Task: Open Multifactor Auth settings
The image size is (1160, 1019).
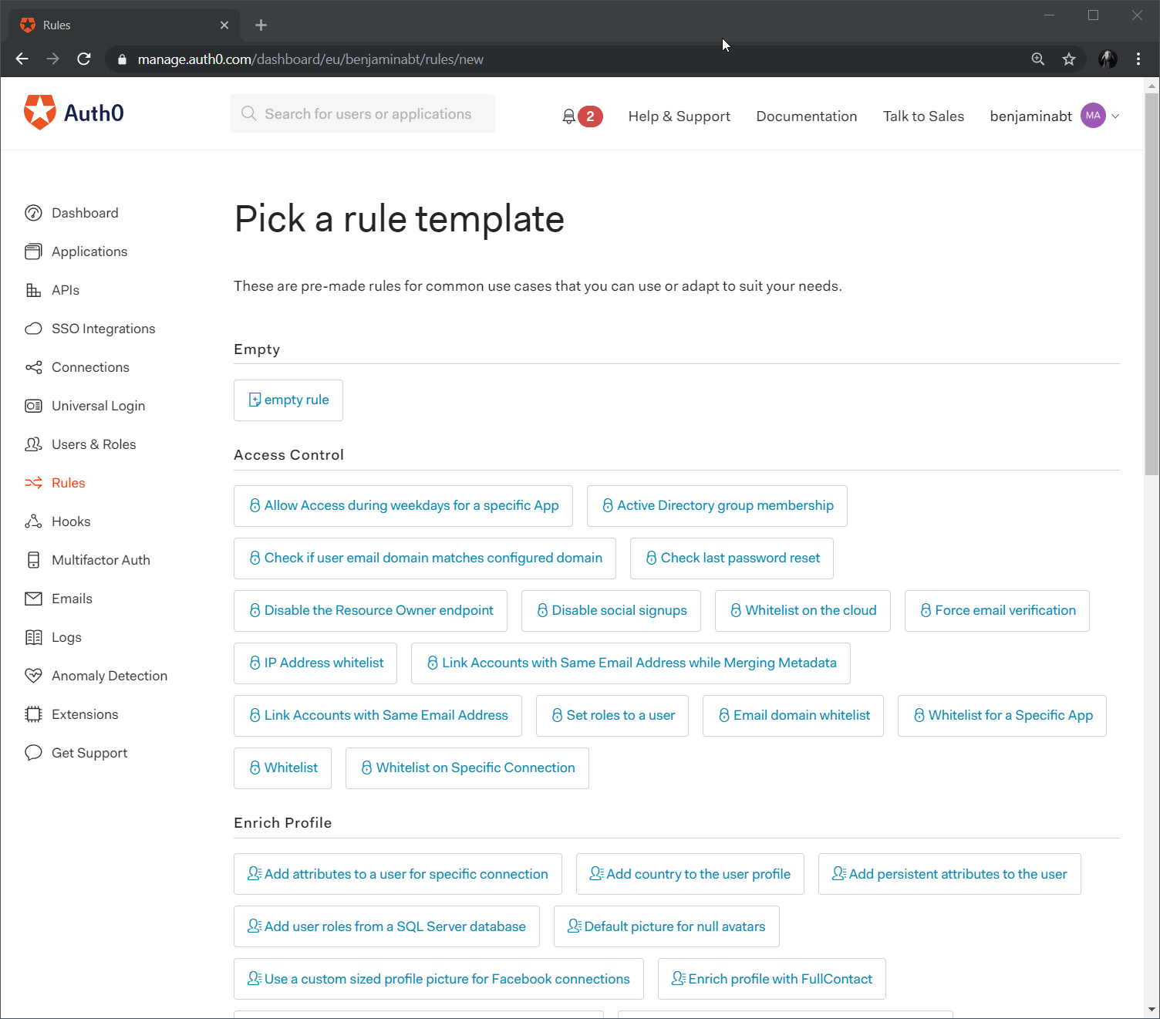Action: (x=101, y=560)
